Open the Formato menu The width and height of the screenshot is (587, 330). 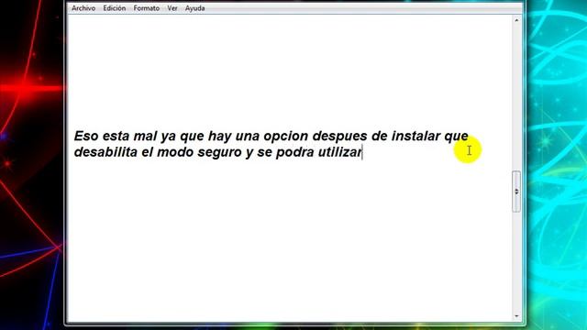(147, 8)
